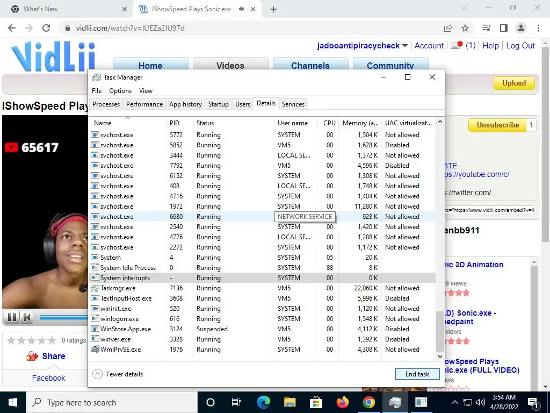Viewport: 550px width, 413px height.
Task: Open Task Manager File menu
Action: 97,90
